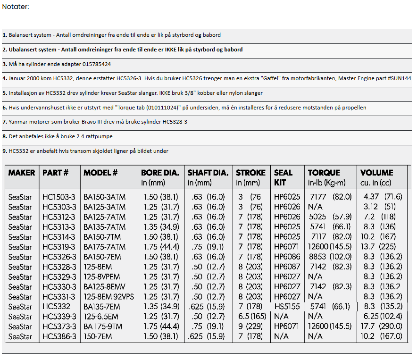
Task: Click part number HC5386-3
Action: pyautogui.click(x=59, y=337)
